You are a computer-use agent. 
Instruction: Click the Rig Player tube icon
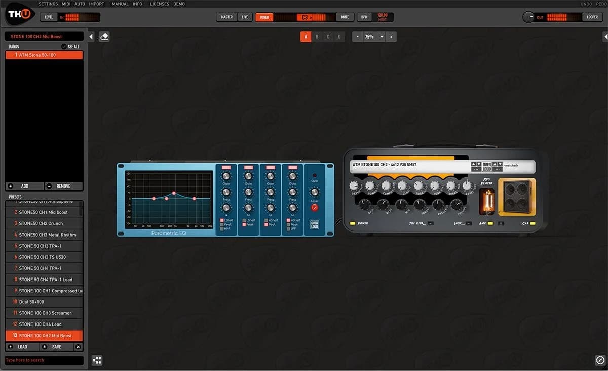point(487,200)
